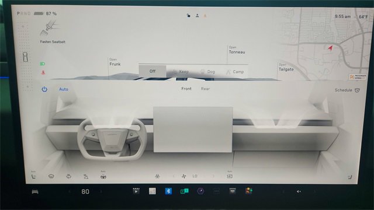Increase fan speed with the right chevron
This screenshot has height=210, width=374.
coord(213,176)
